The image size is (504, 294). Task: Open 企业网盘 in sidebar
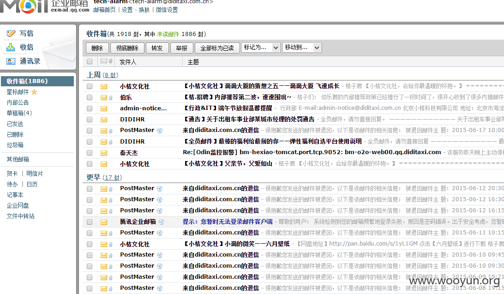point(18,206)
